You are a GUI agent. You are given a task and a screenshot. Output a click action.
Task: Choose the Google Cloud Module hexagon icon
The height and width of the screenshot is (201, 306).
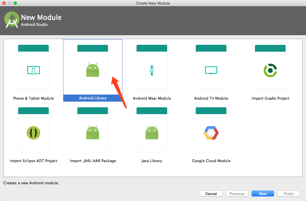tap(211, 133)
